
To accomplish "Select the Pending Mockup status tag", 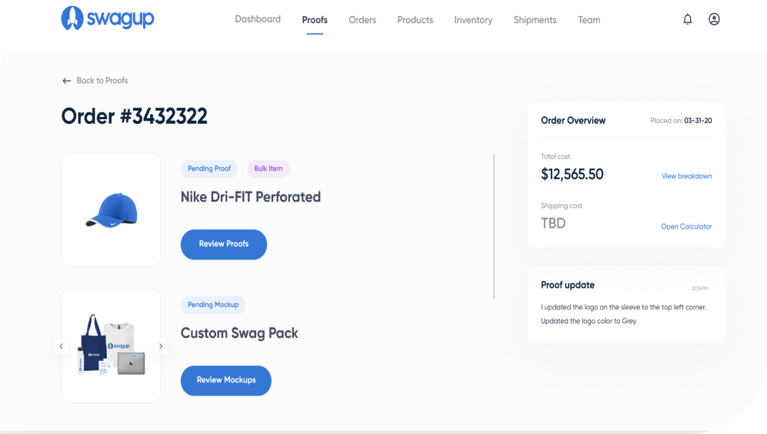I will point(213,304).
